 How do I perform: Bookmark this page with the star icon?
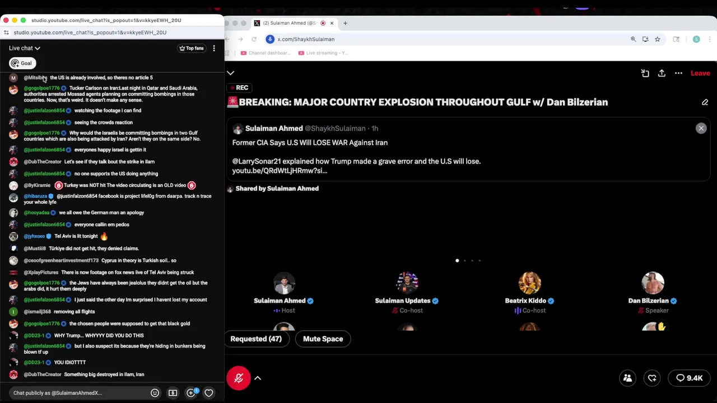[x=657, y=39]
